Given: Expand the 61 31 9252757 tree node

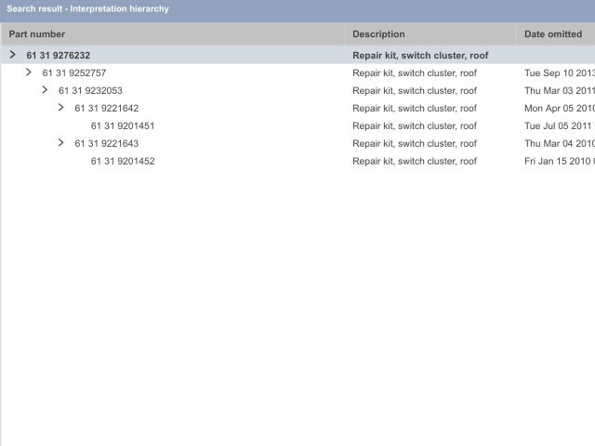Looking at the screenshot, I should [x=29, y=72].
